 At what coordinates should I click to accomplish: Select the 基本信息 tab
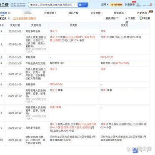5,13
